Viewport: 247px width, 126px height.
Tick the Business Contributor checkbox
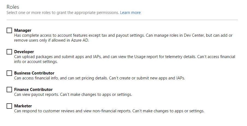point(9,73)
